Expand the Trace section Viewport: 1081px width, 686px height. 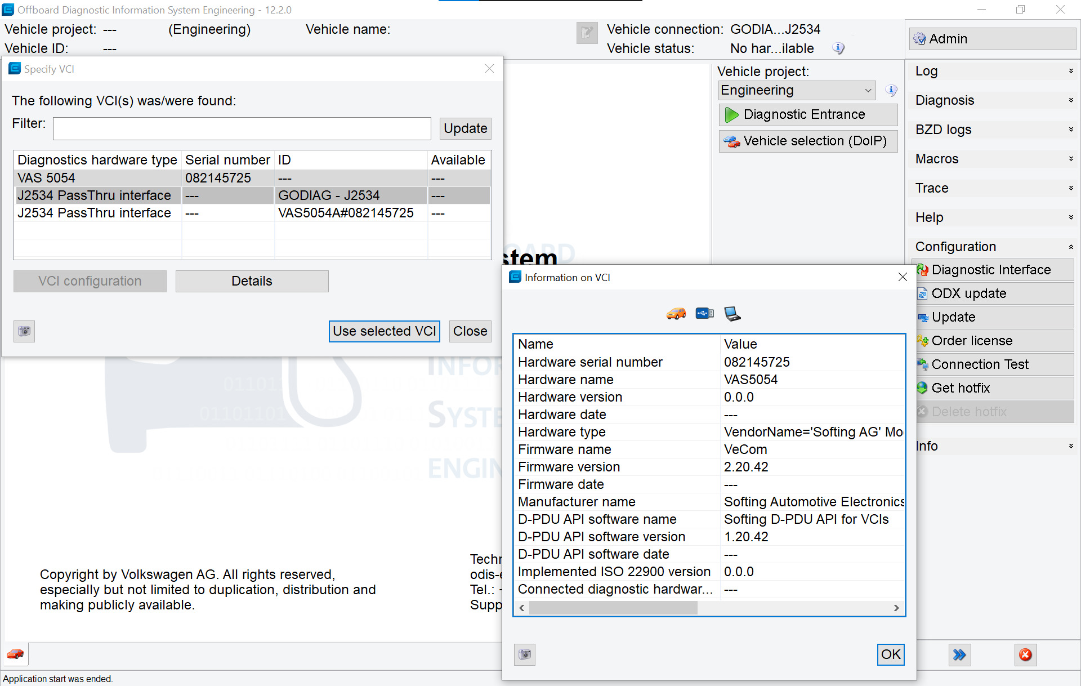point(994,188)
